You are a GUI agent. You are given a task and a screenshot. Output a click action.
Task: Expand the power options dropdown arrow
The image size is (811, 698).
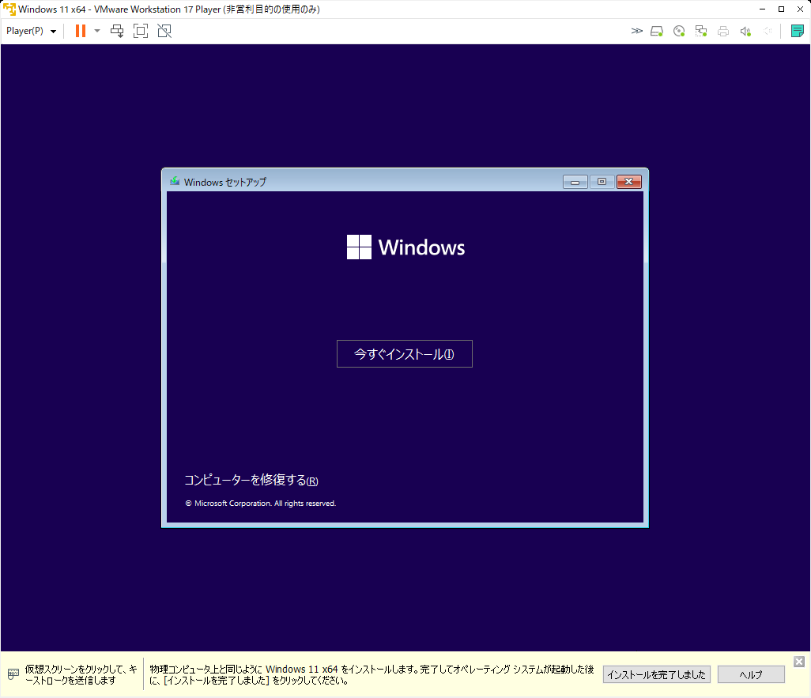coord(96,31)
